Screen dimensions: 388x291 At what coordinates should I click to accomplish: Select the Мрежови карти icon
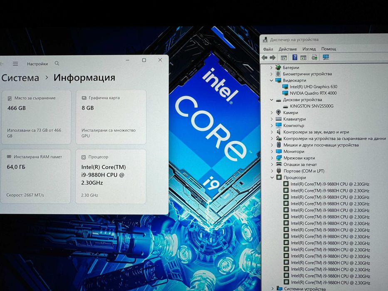[x=279, y=158]
